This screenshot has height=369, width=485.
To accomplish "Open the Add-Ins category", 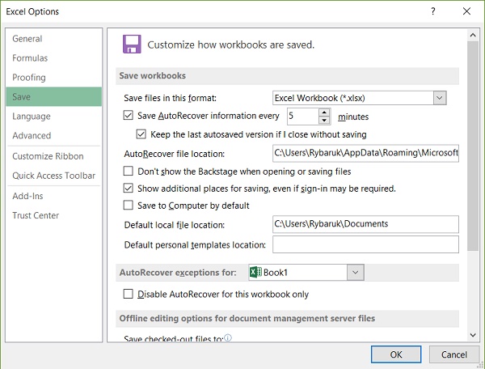I will (x=53, y=196).
